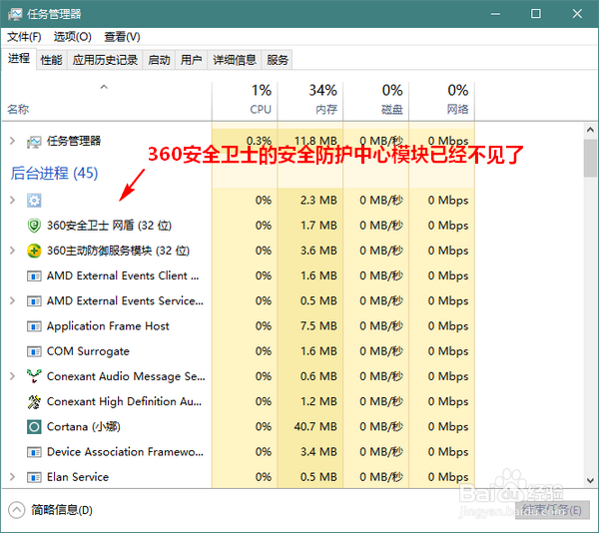This screenshot has width=599, height=533.
Task: Select the unnamed gear service icon
Action: click(34, 200)
